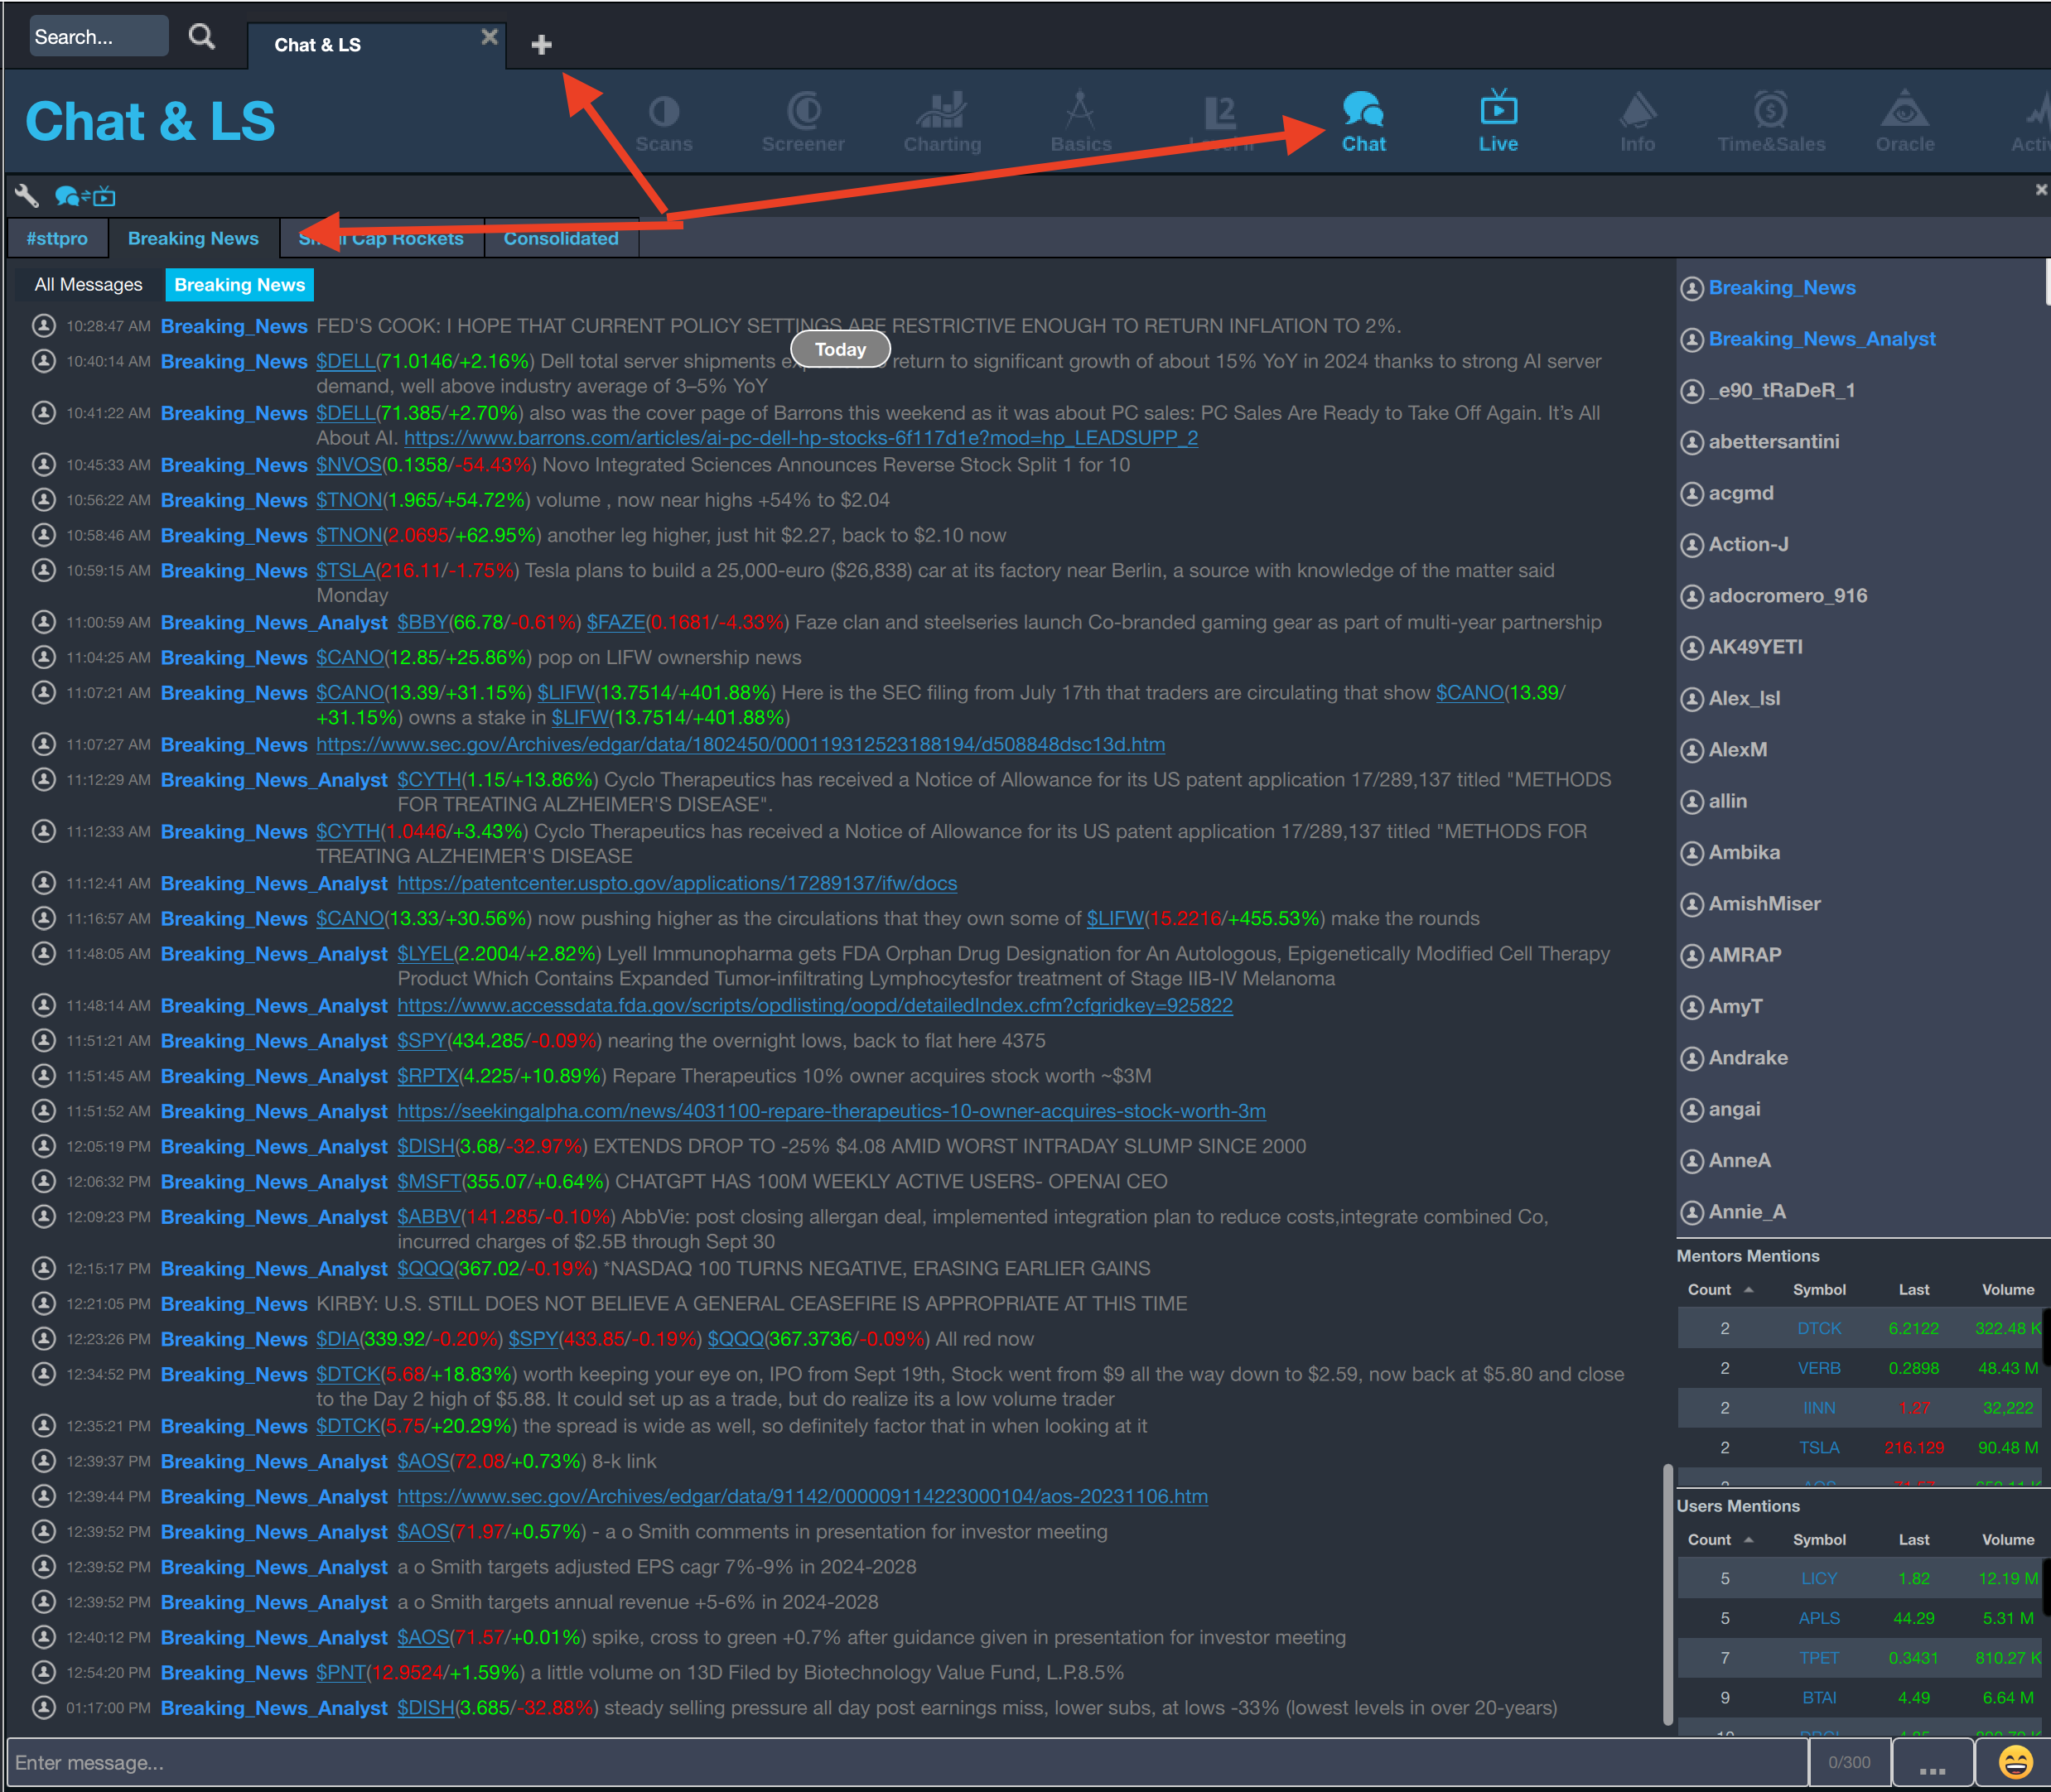
Task: Switch to the Consolidated channel tab
Action: coord(560,239)
